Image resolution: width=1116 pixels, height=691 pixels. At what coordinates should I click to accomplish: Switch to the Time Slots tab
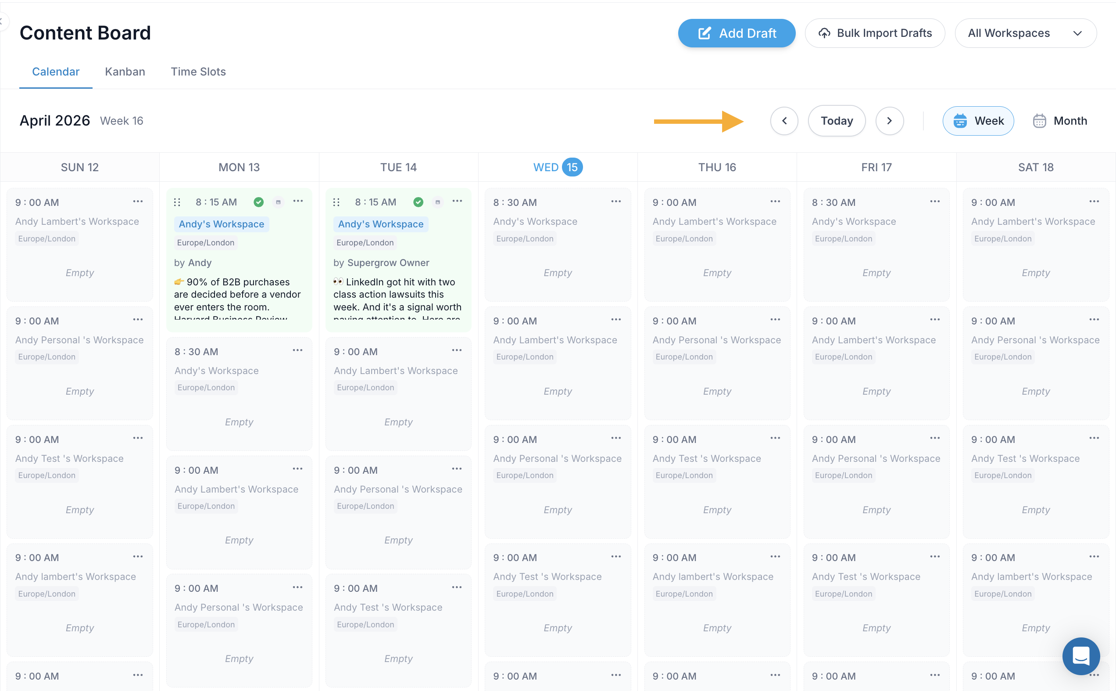coord(198,72)
